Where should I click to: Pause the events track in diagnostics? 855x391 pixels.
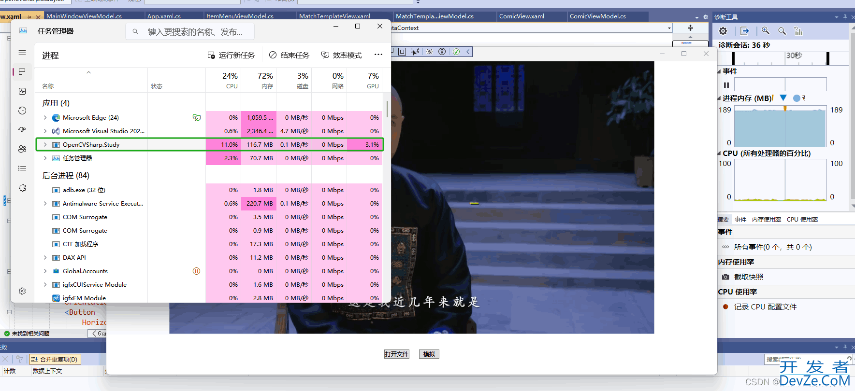point(726,85)
